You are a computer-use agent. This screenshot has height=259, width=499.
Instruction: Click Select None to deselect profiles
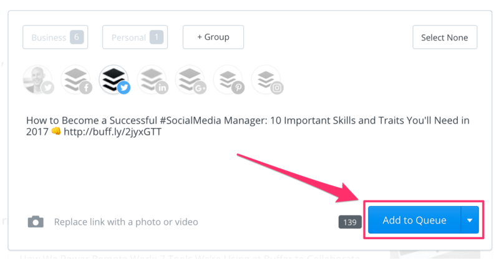(x=444, y=37)
